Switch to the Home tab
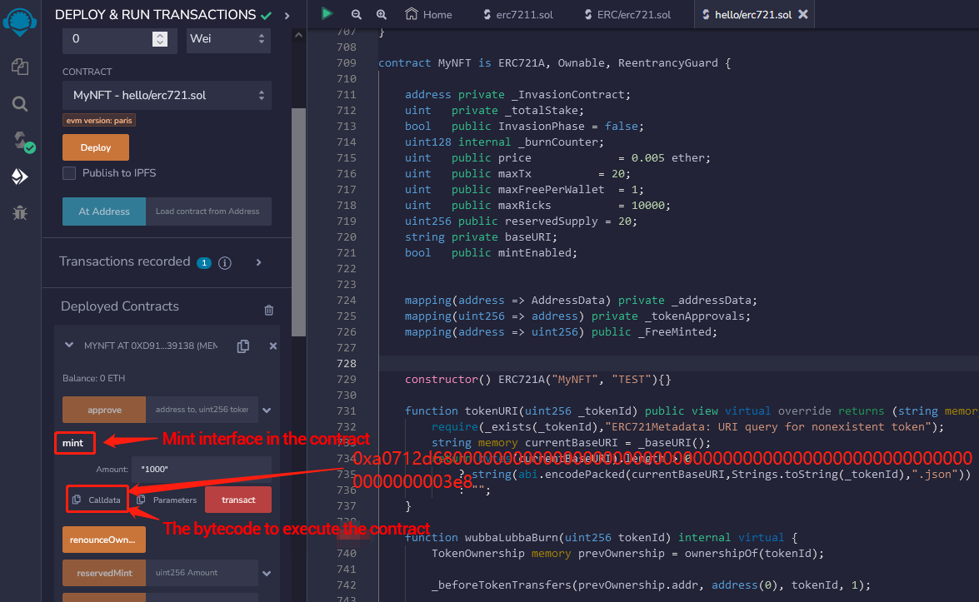This screenshot has width=979, height=602. (x=428, y=13)
